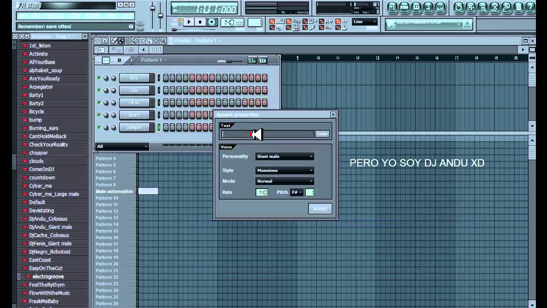The width and height of the screenshot is (547, 308).
Task: Select the Playlist paint brush tool
Action: (121, 41)
